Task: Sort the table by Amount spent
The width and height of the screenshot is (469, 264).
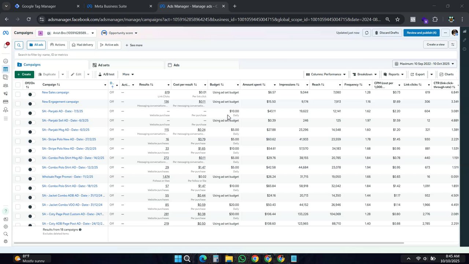Action: pyautogui.click(x=254, y=85)
